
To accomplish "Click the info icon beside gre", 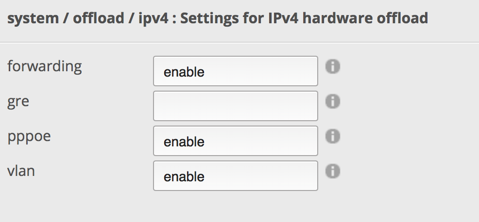I will (332, 101).
